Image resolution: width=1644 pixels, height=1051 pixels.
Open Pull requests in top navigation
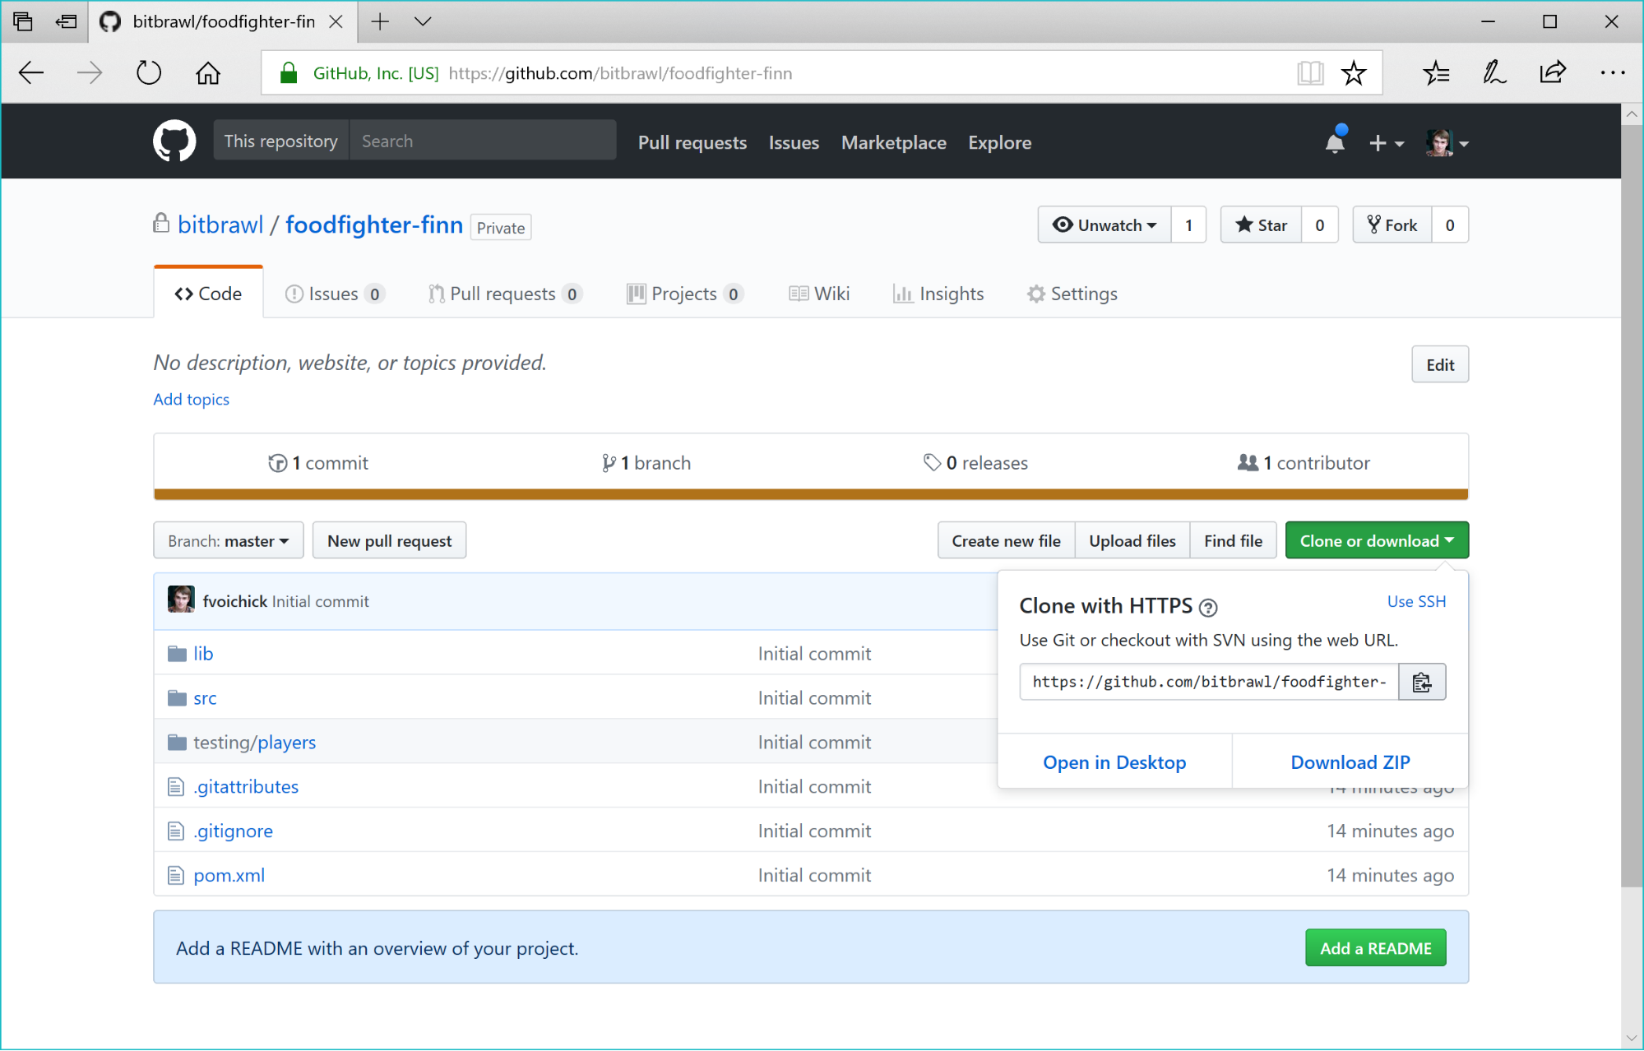pos(692,142)
